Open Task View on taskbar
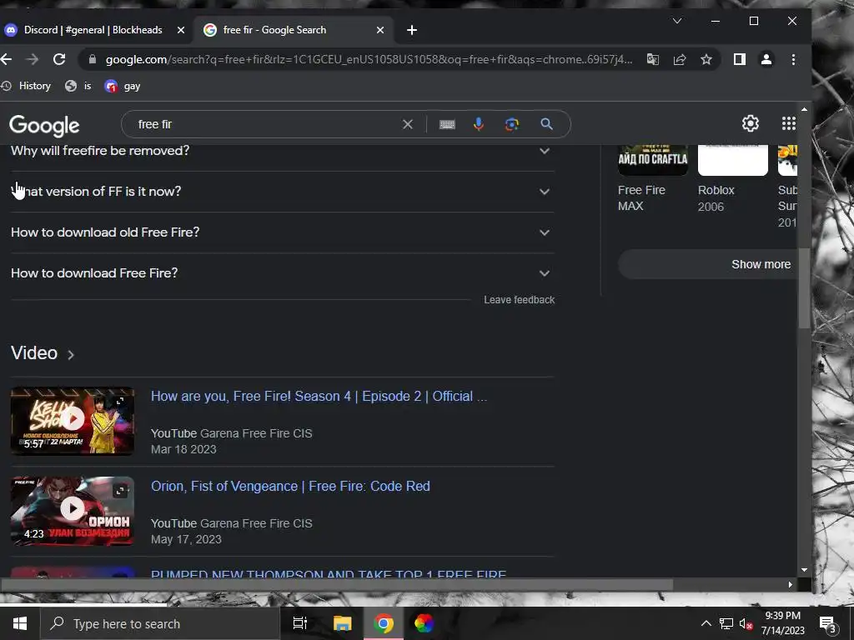The width and height of the screenshot is (854, 640). (x=300, y=623)
